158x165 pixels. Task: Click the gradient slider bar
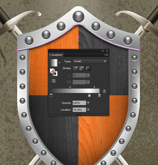point(75,91)
